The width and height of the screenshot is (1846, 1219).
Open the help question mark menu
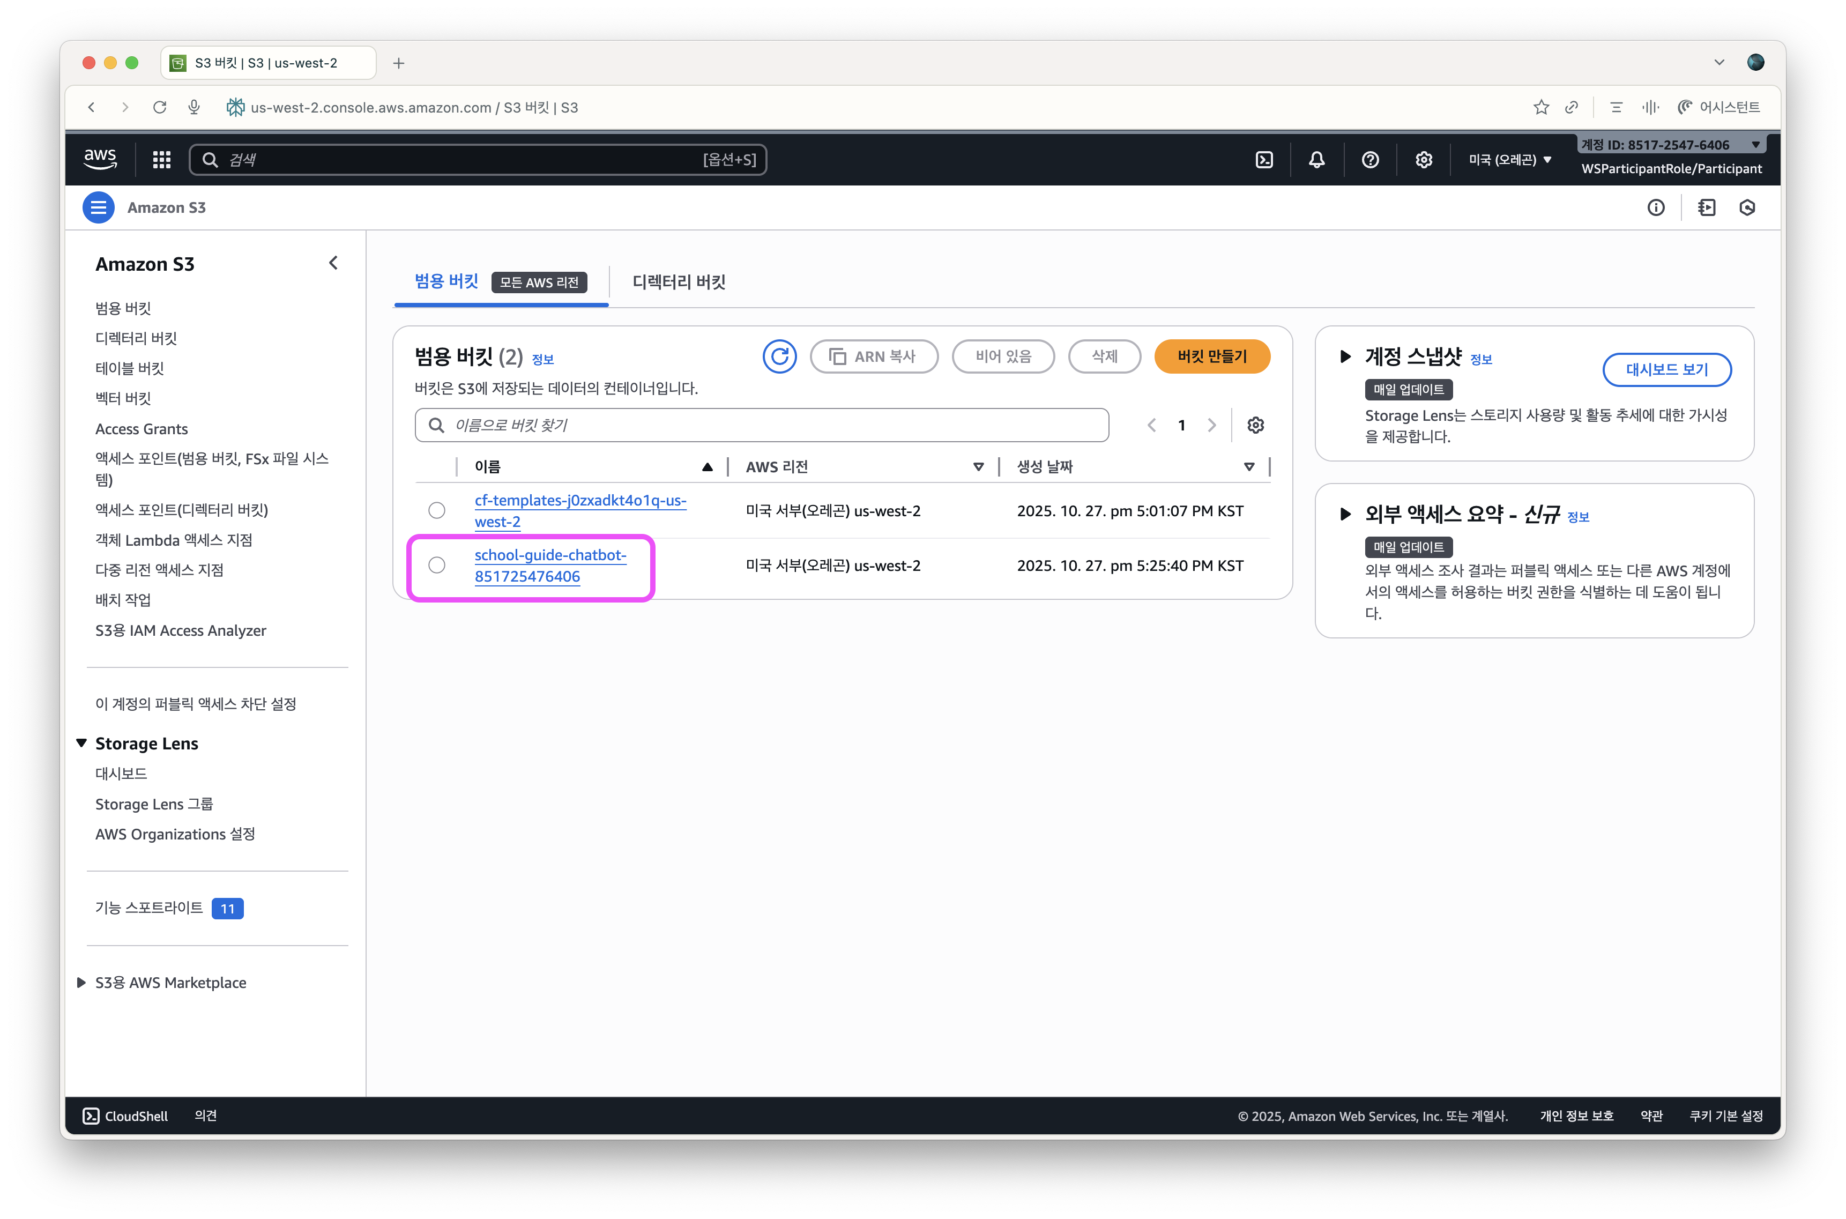(1371, 159)
